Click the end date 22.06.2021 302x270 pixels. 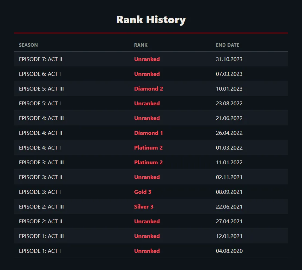(229, 207)
